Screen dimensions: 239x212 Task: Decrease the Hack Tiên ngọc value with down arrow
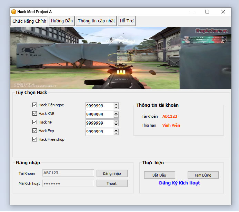tap(116, 107)
